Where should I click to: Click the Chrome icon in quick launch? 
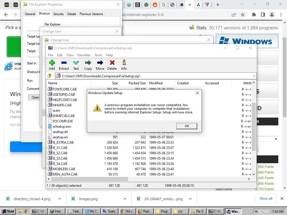26,212
